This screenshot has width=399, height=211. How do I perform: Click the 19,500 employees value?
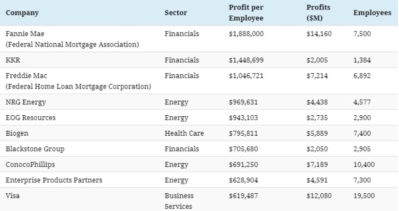(x=364, y=195)
